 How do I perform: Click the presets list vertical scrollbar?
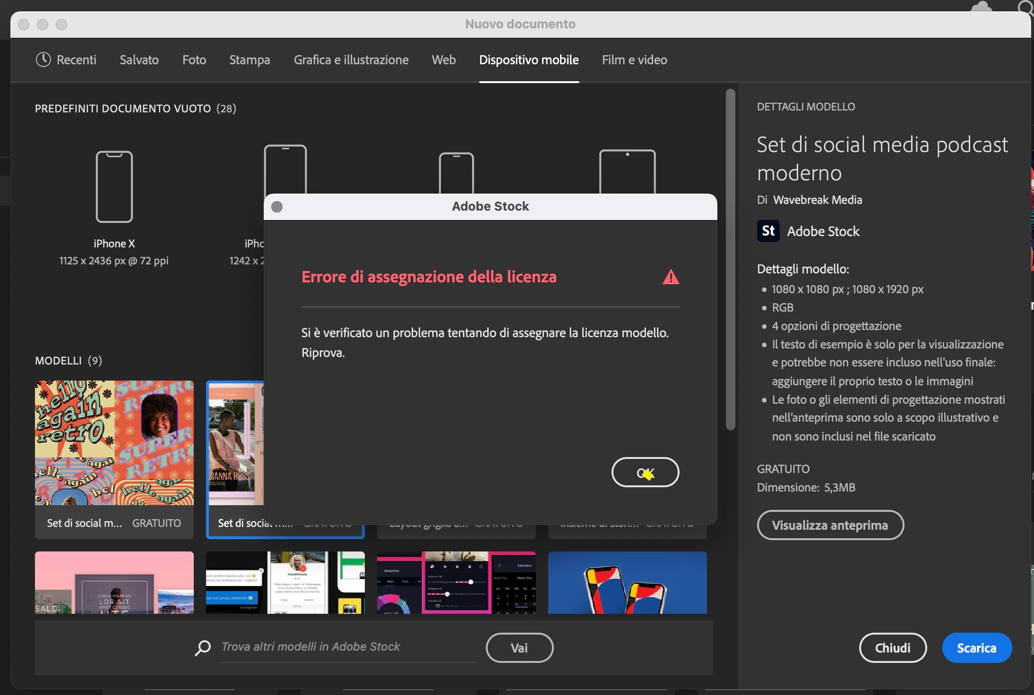coord(730,260)
